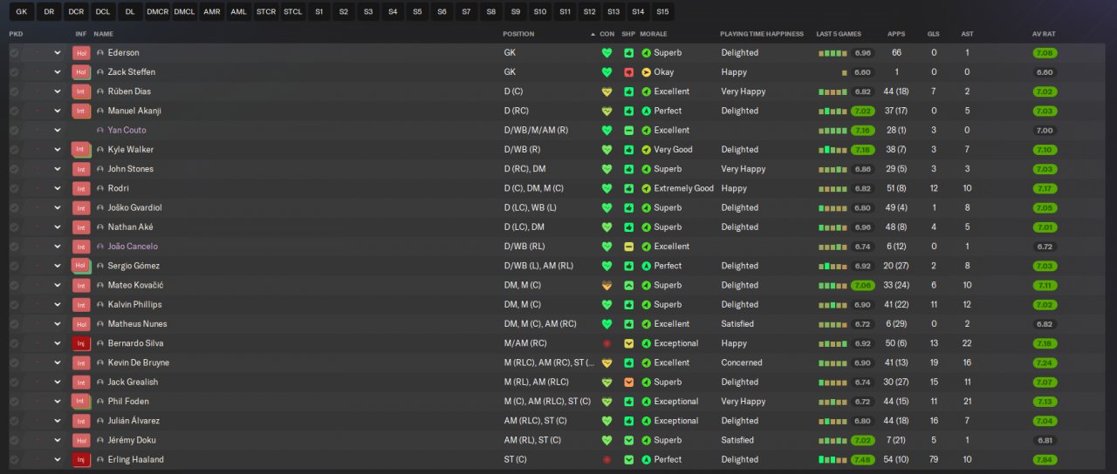This screenshot has width=1117, height=474.
Task: Open the position dropdown for Ederson
Action: 58,52
